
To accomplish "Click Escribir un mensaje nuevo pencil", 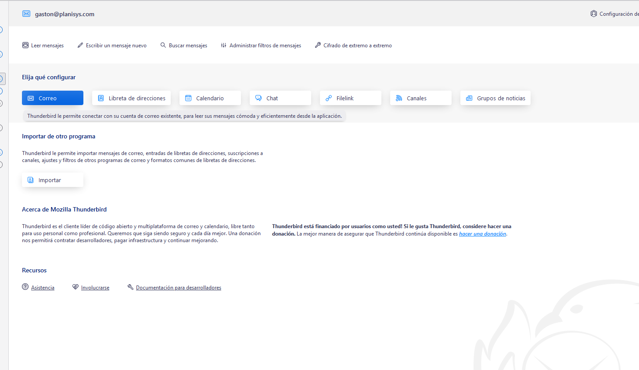I will (80, 46).
